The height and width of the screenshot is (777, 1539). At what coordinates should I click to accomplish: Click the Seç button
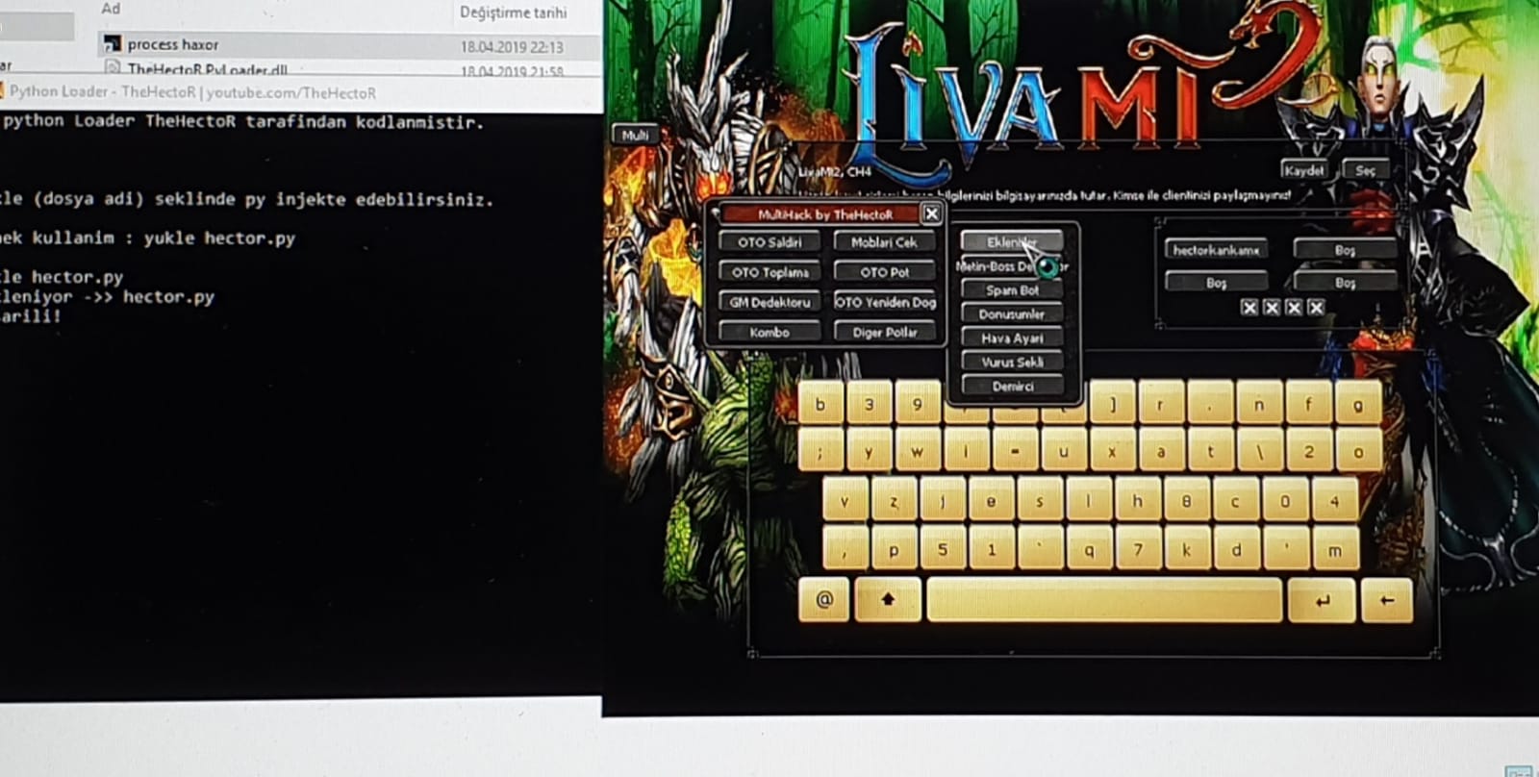[1366, 170]
